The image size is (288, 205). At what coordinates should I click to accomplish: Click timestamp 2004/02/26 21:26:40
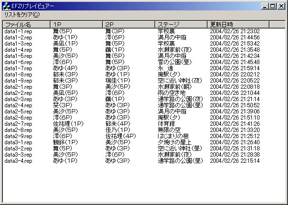click(235, 142)
